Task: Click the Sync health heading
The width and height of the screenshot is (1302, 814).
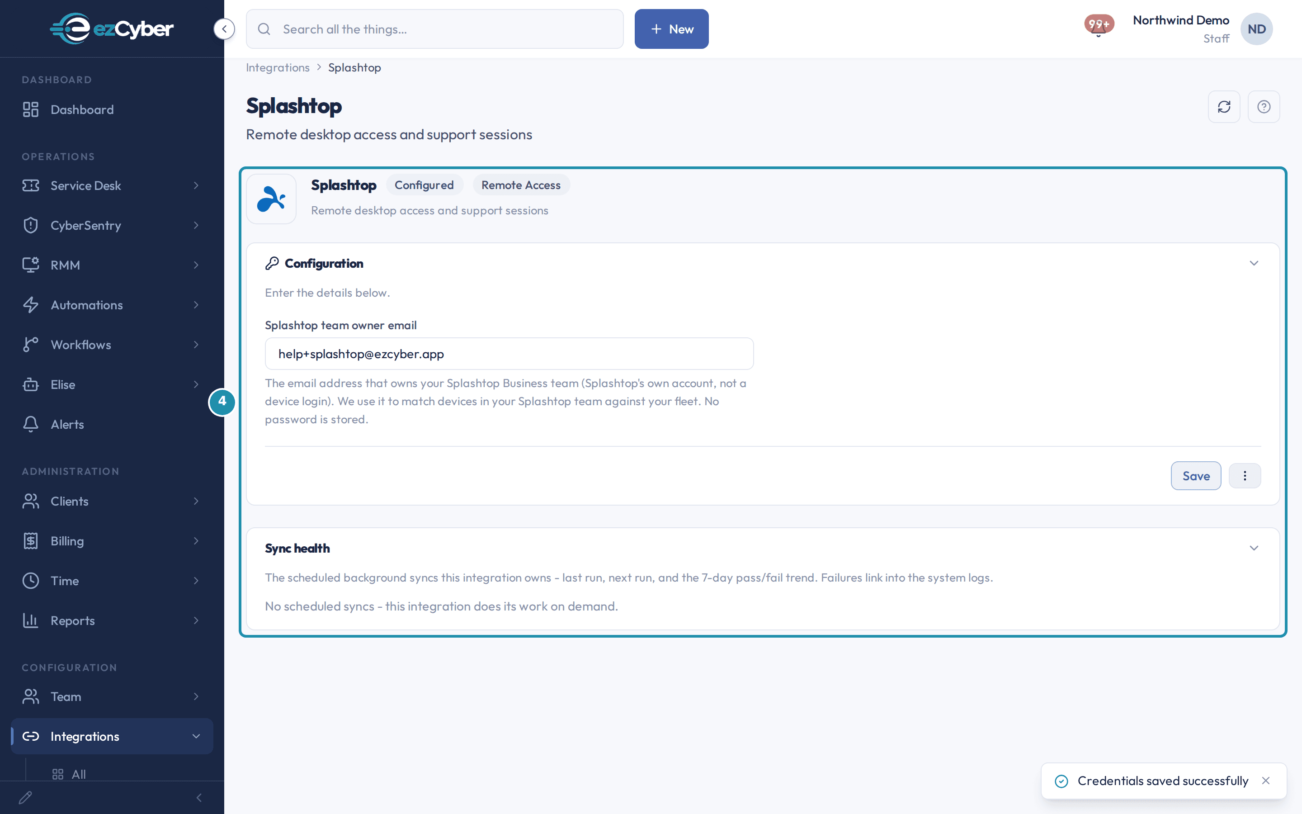Action: (x=297, y=548)
